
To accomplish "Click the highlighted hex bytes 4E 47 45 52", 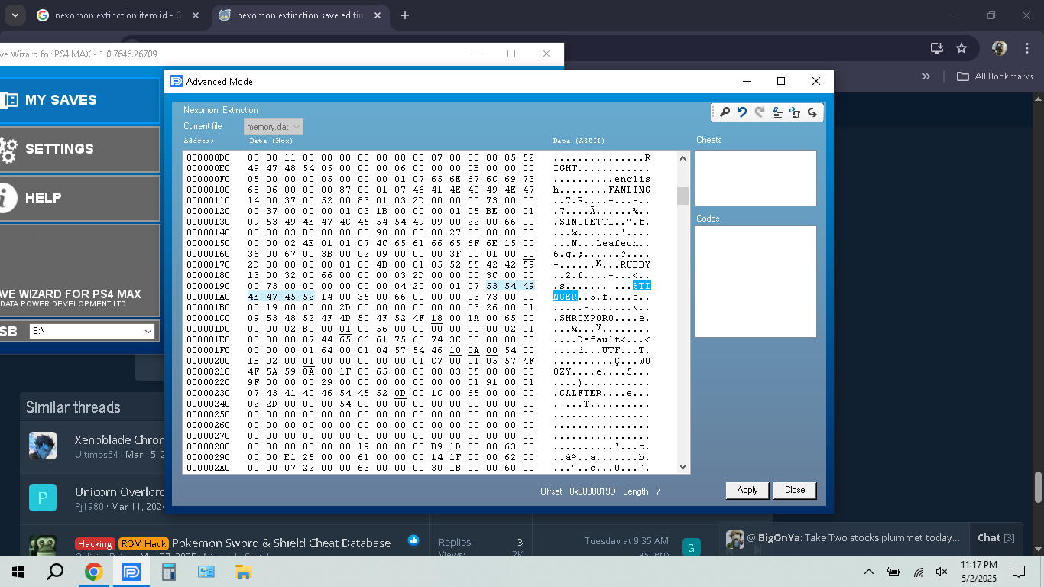I will point(281,297).
